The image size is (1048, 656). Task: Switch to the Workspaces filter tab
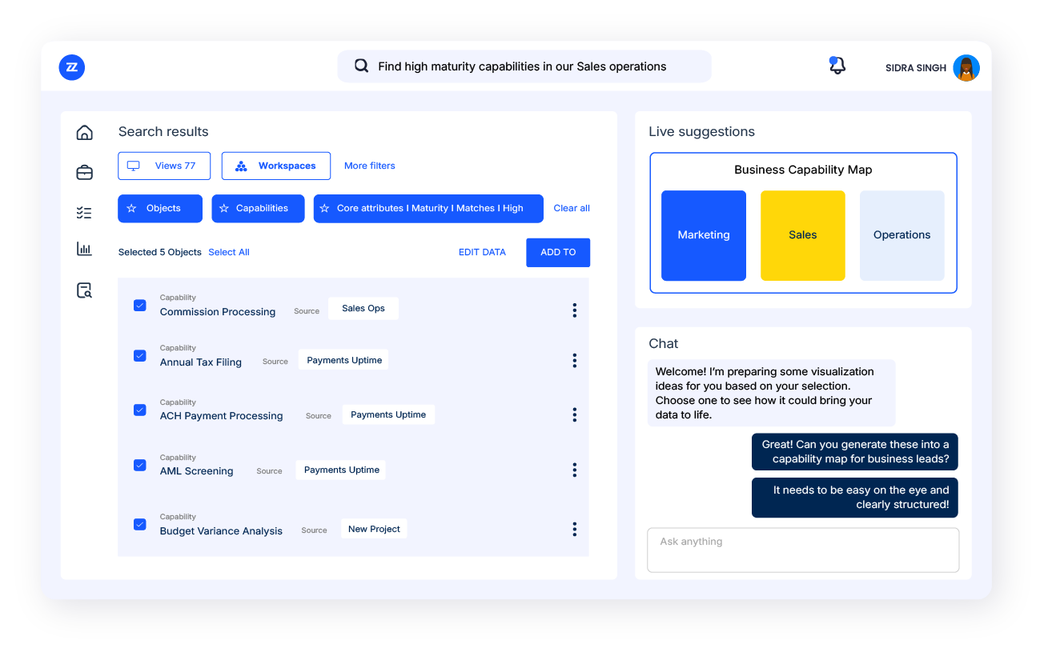(276, 166)
